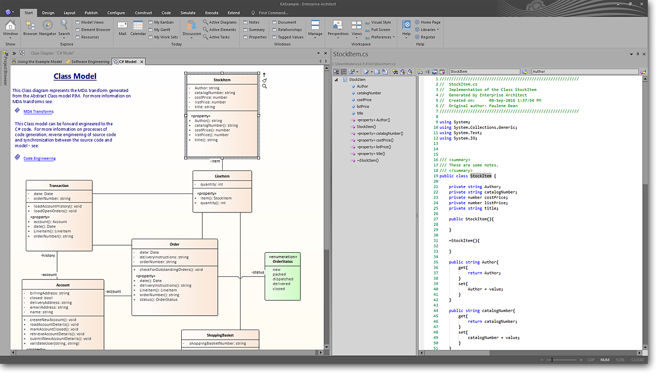663x379 pixels.
Task: Select the Software Engineering diagram tab
Action: [90, 62]
